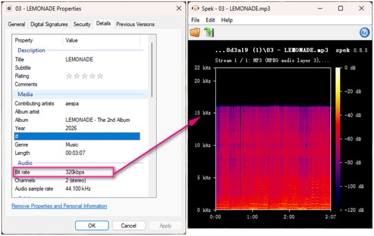Open the Previous Versions tab
The height and width of the screenshot is (236, 374).
[x=135, y=24]
